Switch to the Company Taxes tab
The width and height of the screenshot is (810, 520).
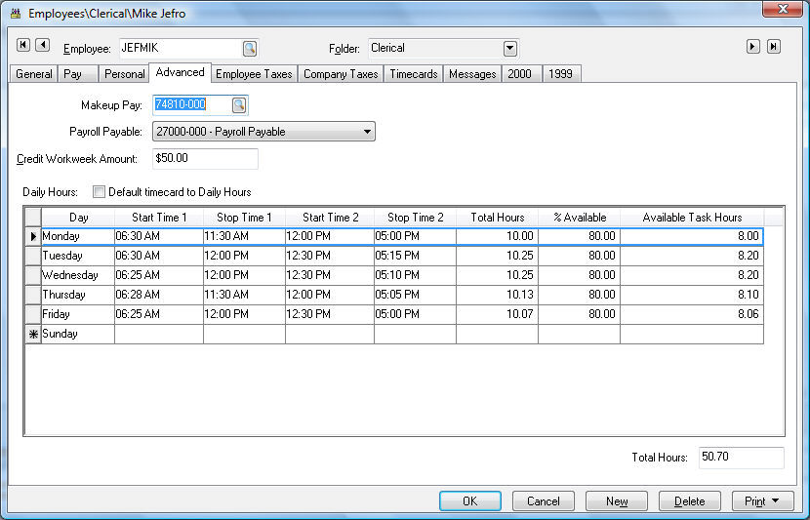(340, 74)
